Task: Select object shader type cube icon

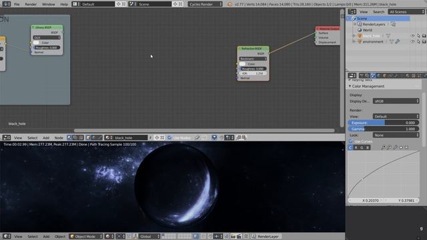Action: (88, 138)
